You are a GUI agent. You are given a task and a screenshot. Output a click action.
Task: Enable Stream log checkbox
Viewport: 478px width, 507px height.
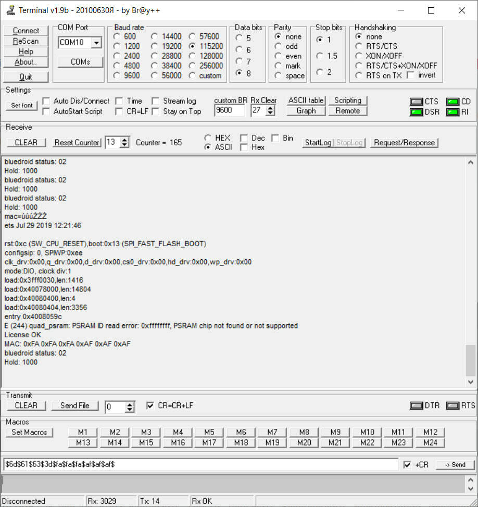coord(156,101)
